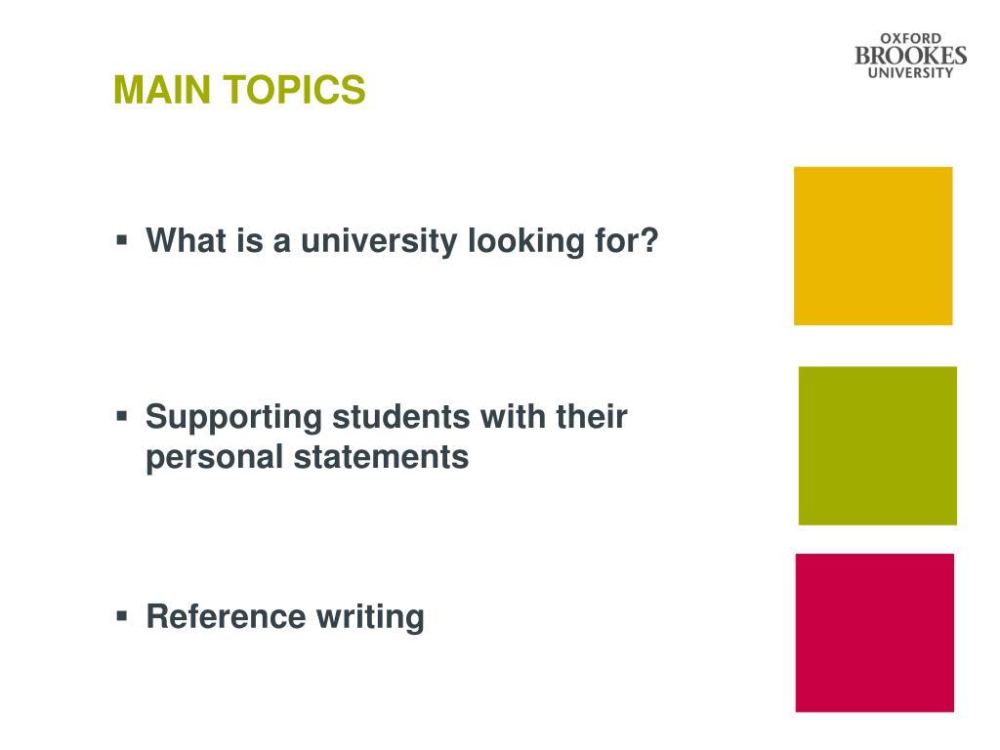Click the word MAIN in the title
The width and height of the screenshot is (1000, 750).
(162, 89)
